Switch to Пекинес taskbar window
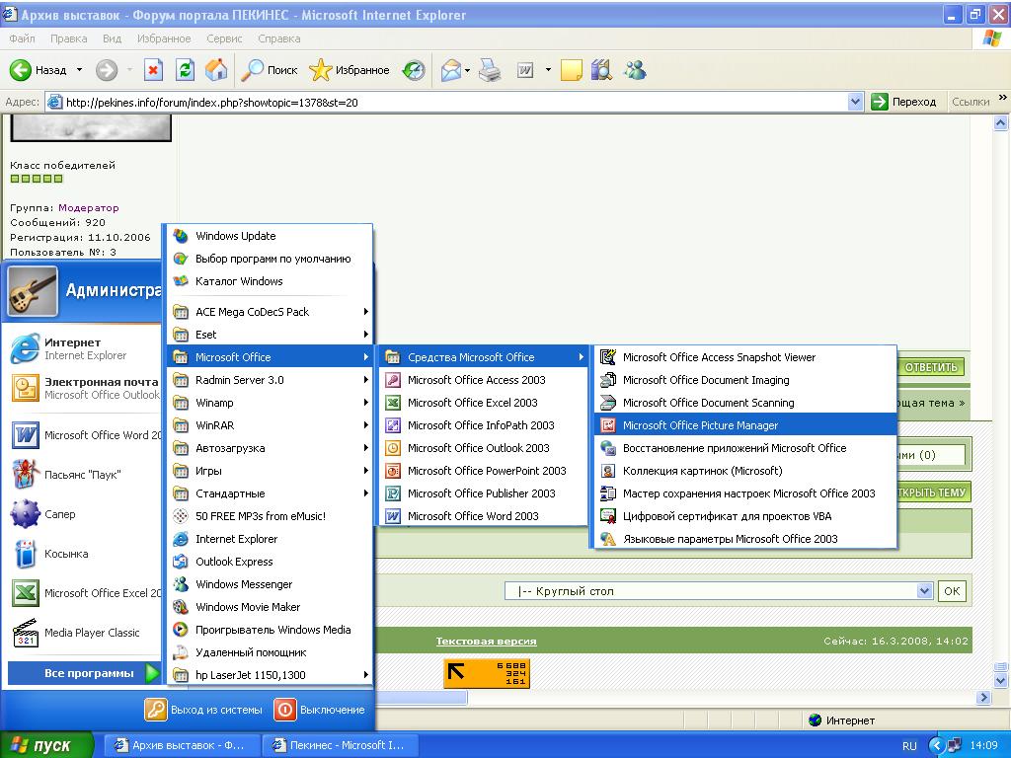Image resolution: width=1011 pixels, height=758 pixels. [340, 745]
